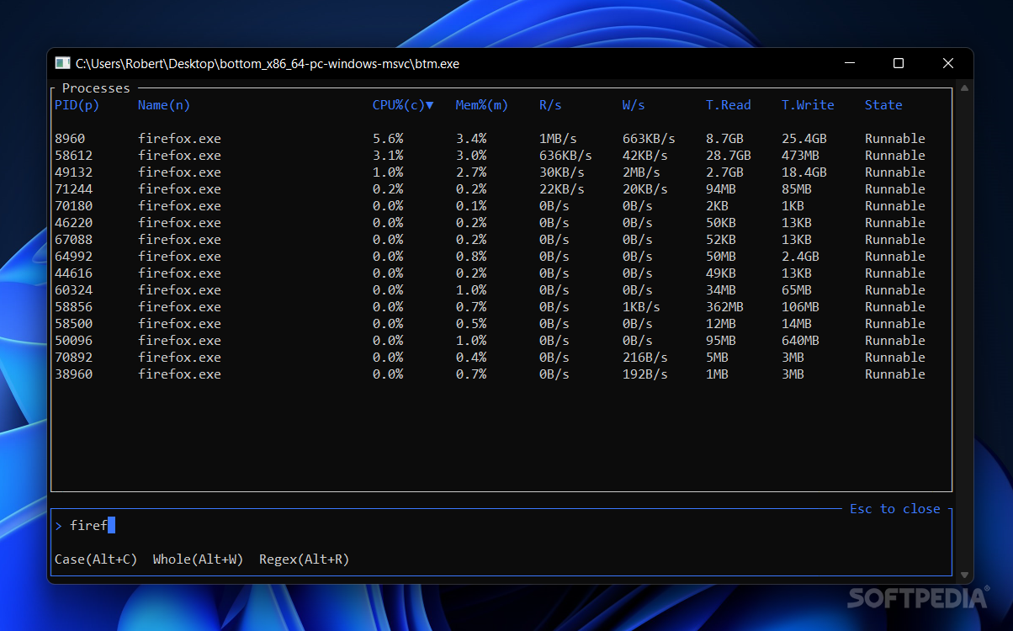Select process row with PID 58612
The image size is (1013, 631).
501,156
